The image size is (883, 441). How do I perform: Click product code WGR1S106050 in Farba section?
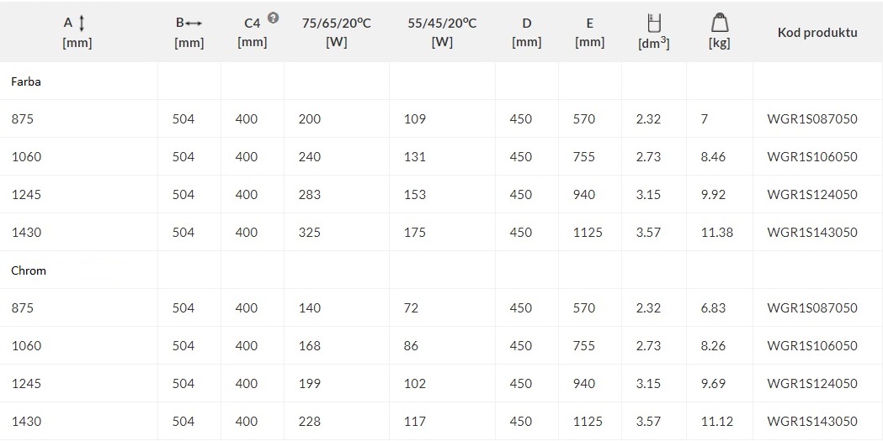(x=812, y=157)
